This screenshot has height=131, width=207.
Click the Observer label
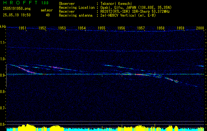[67, 4]
